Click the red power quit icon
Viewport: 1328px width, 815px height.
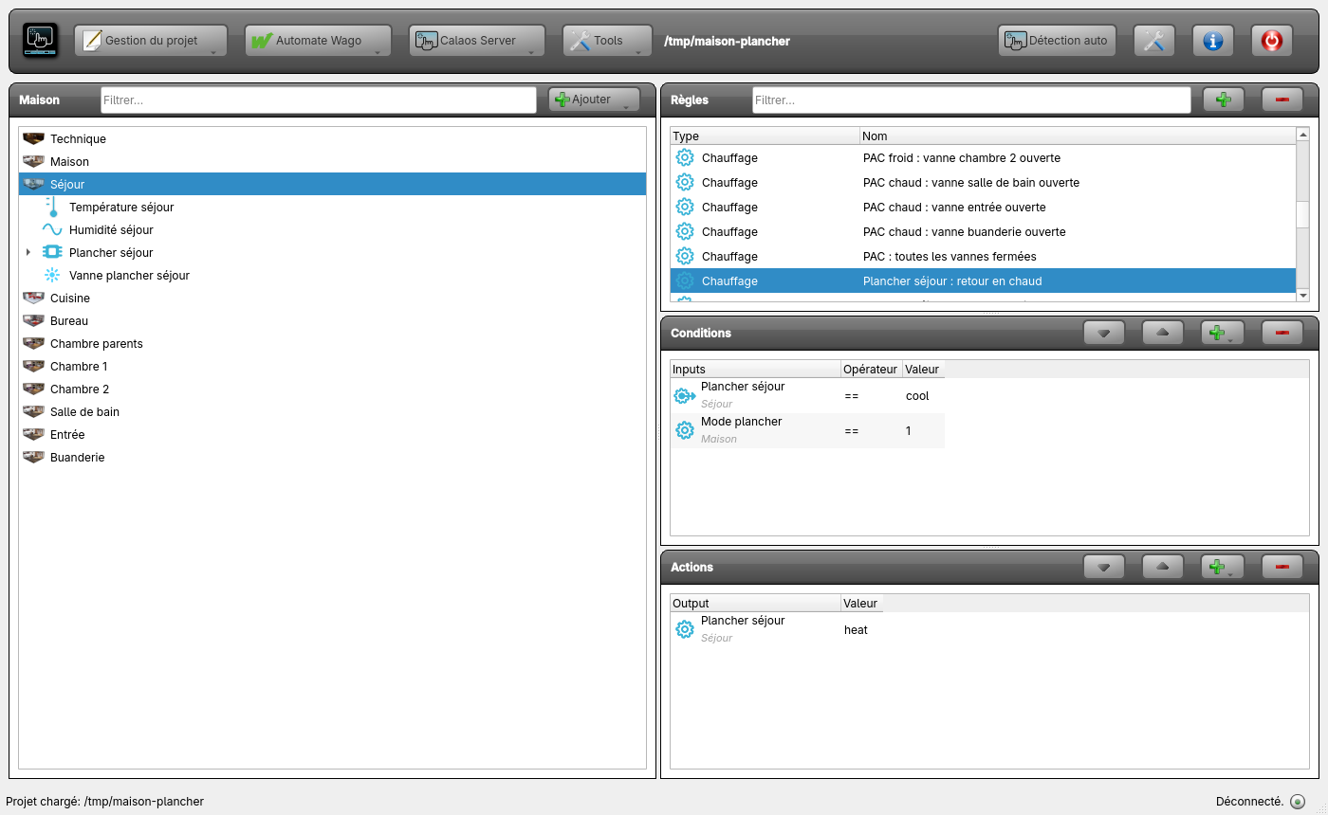pos(1271,41)
